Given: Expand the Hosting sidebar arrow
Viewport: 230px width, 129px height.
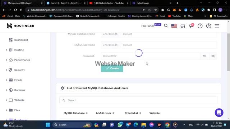Looking at the screenshot, I should pyautogui.click(x=6, y=50).
